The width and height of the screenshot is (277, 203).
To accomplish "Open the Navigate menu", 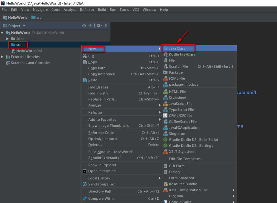I will (x=40, y=10).
